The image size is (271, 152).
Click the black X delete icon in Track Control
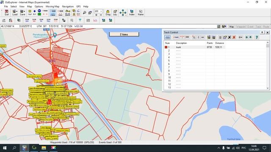[230, 37]
